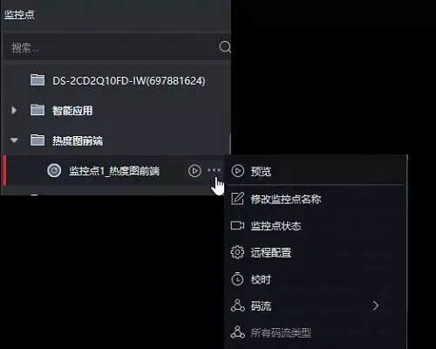Click the camera tree vertical scrollbar
The image size is (436, 349).
pos(229,144)
